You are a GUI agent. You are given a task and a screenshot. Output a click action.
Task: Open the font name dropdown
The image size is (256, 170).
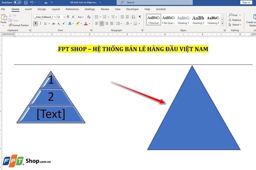[55, 17]
